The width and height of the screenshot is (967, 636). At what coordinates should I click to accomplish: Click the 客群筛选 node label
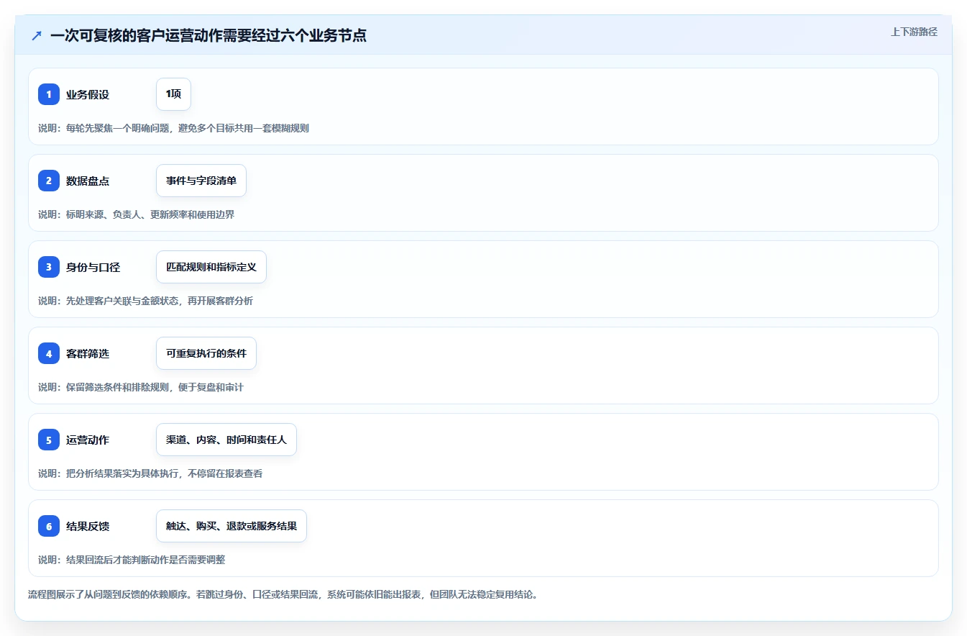[x=88, y=353]
